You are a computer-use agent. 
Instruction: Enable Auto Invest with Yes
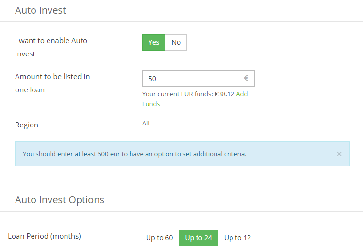click(153, 42)
